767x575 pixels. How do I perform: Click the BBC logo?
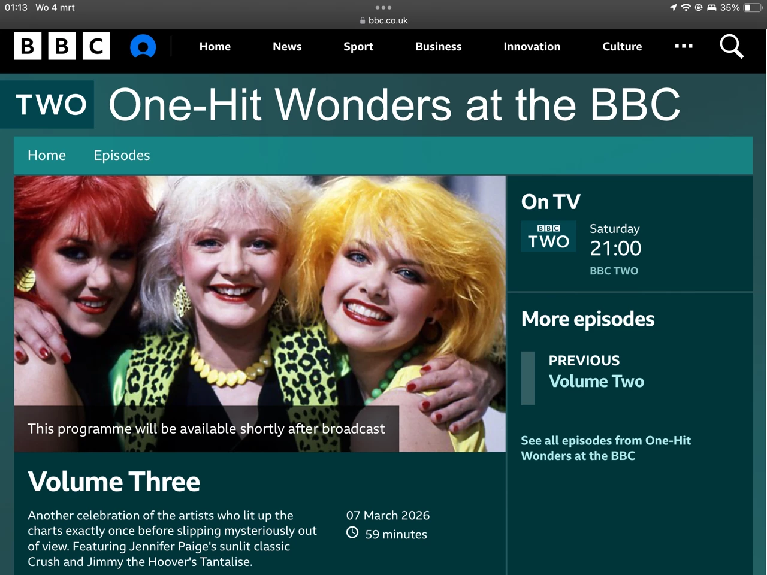[62, 46]
